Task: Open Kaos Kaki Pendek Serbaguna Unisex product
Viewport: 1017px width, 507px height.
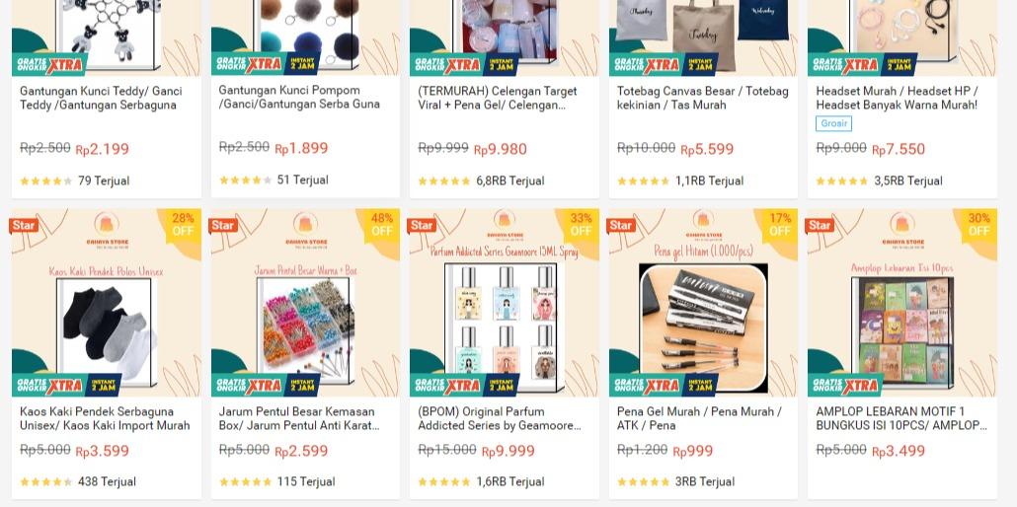Action: point(105,419)
